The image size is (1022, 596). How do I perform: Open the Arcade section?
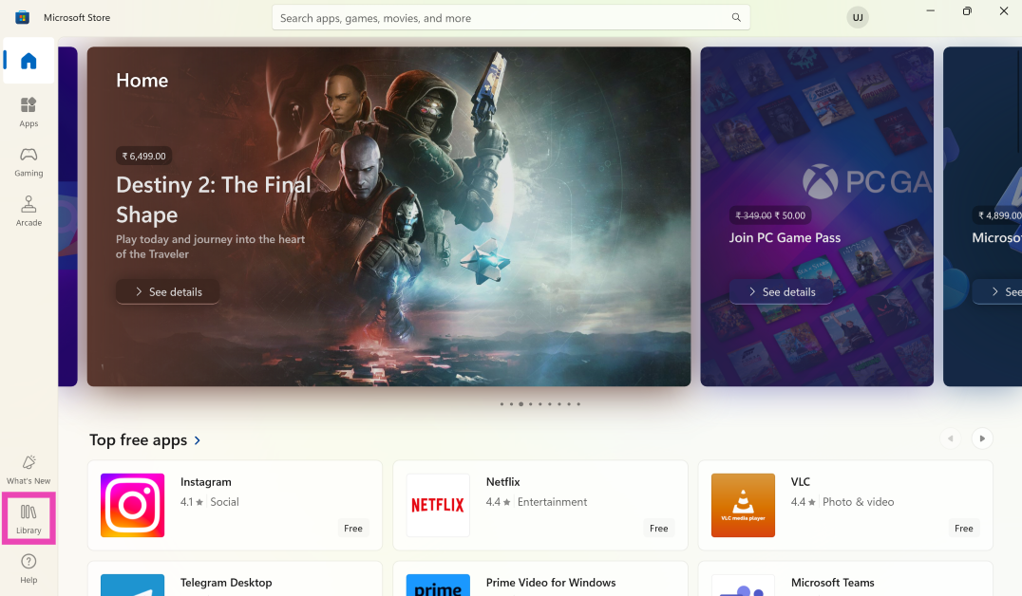click(x=28, y=211)
